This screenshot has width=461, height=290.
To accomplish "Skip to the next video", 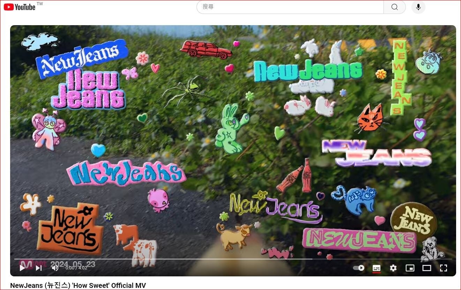I will [39, 268].
